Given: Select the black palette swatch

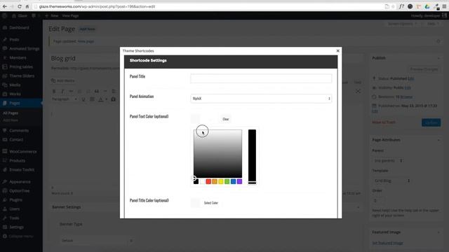Looking at the screenshot, I should click(x=196, y=181).
